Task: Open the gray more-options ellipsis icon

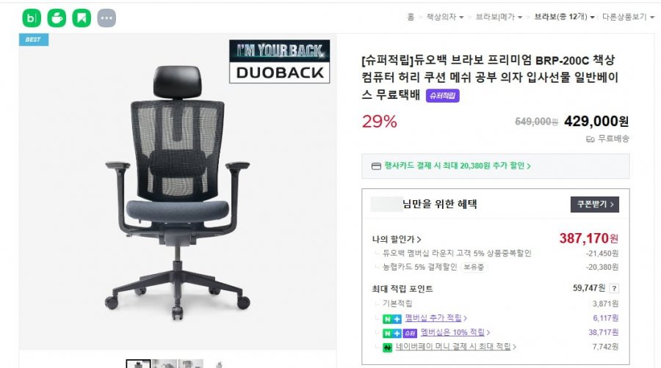Action: click(x=106, y=18)
